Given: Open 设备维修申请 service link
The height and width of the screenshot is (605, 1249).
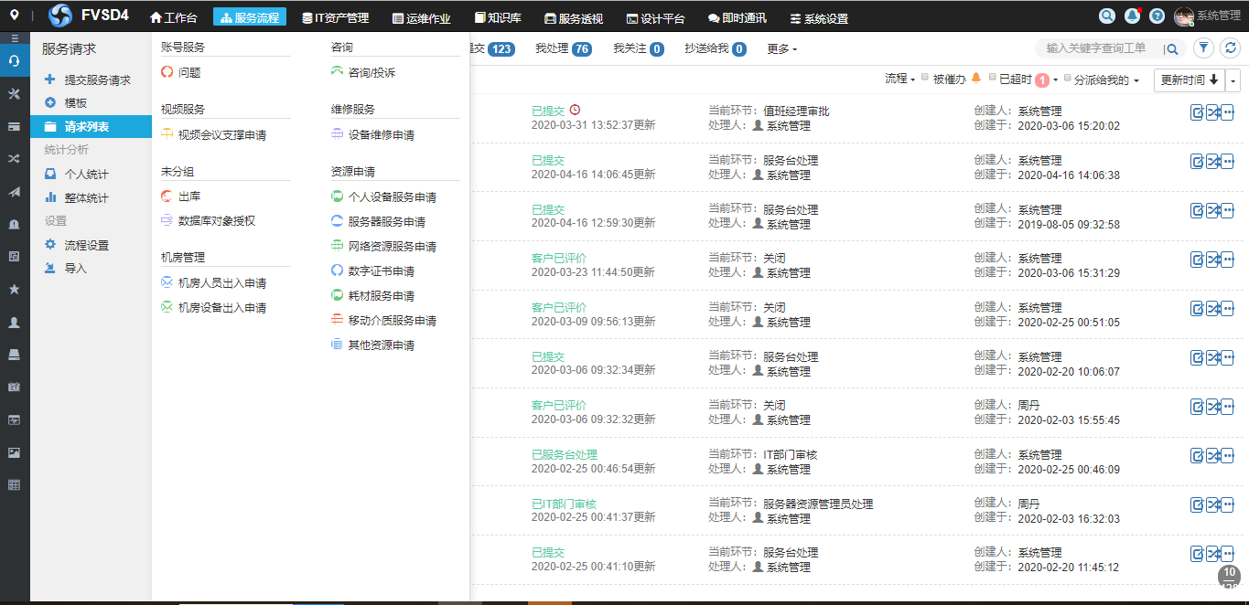Looking at the screenshot, I should [381, 134].
